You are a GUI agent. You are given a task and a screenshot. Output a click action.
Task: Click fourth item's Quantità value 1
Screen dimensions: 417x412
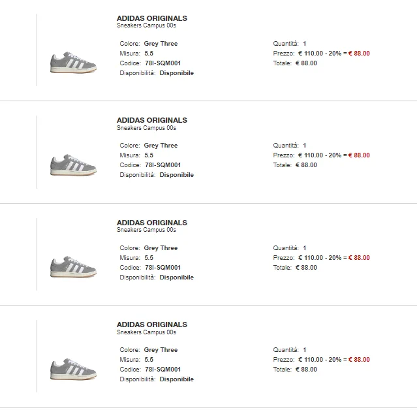point(305,350)
